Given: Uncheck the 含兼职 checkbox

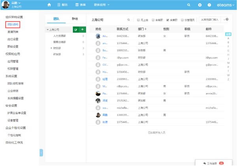Looking at the screenshot, I should point(167,19).
